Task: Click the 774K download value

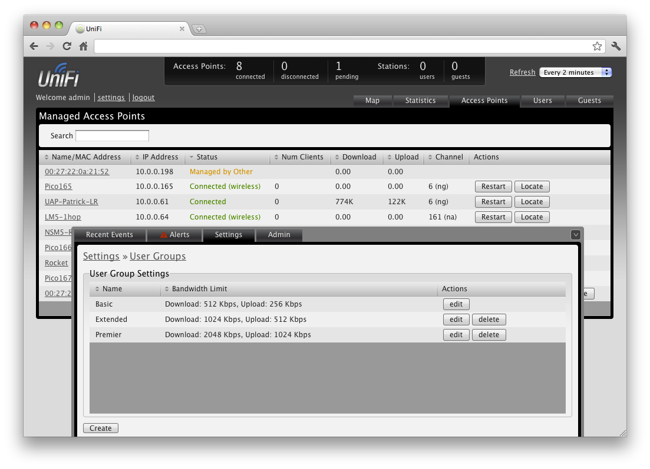Action: (x=344, y=202)
